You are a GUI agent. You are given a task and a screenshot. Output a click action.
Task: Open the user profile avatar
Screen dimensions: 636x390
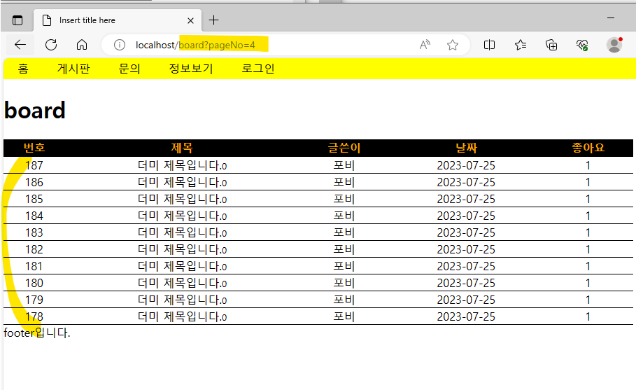click(x=614, y=45)
